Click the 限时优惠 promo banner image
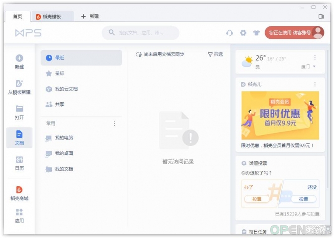This screenshot has height=238, width=334. click(280, 116)
